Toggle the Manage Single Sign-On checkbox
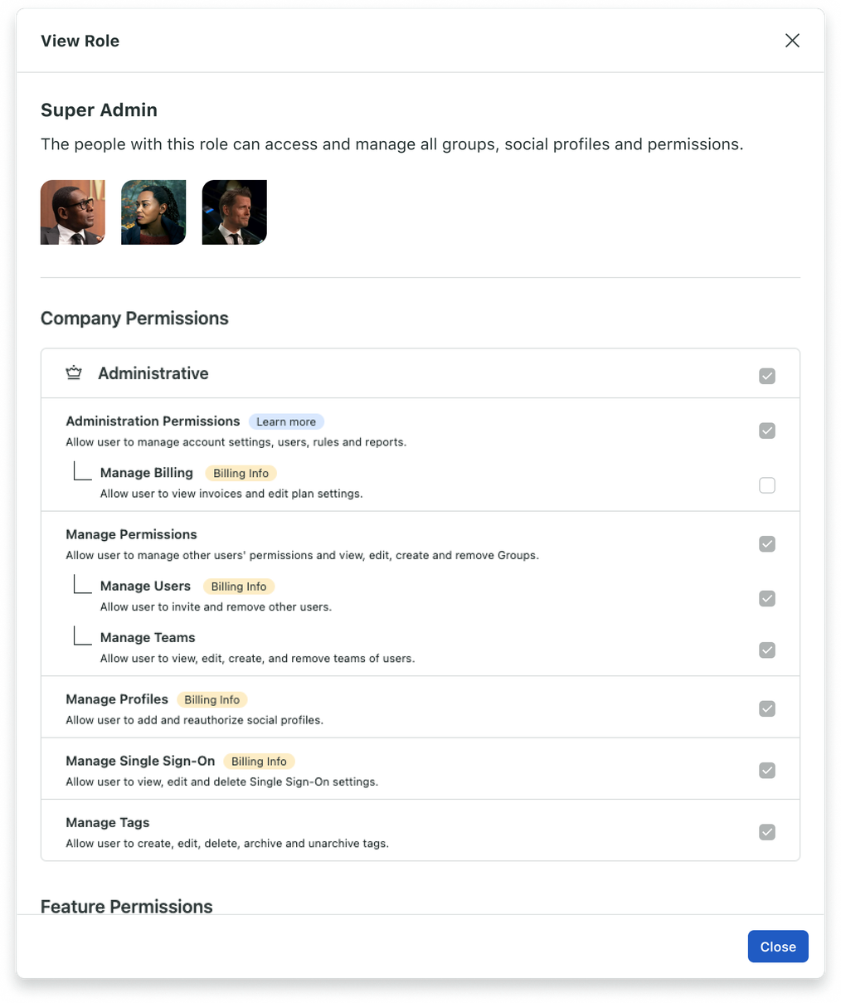 coord(767,770)
